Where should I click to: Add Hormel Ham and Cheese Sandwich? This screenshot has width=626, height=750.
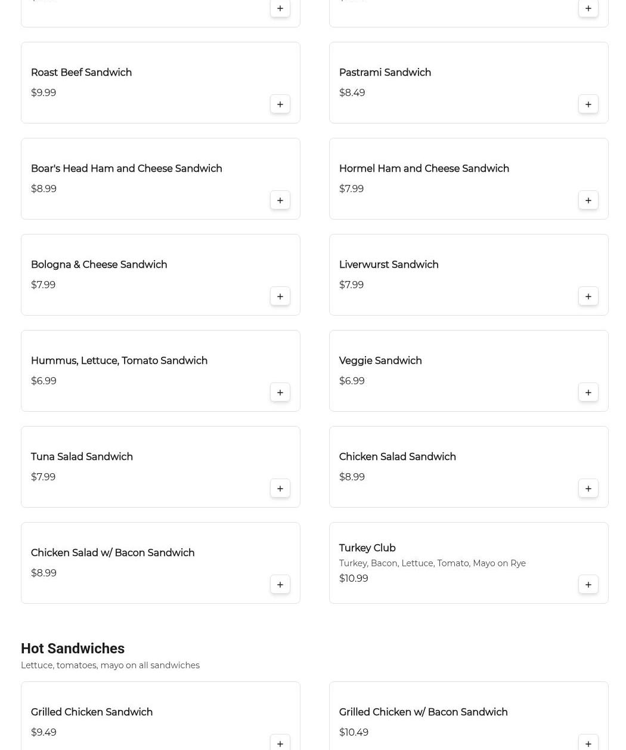tap(588, 200)
